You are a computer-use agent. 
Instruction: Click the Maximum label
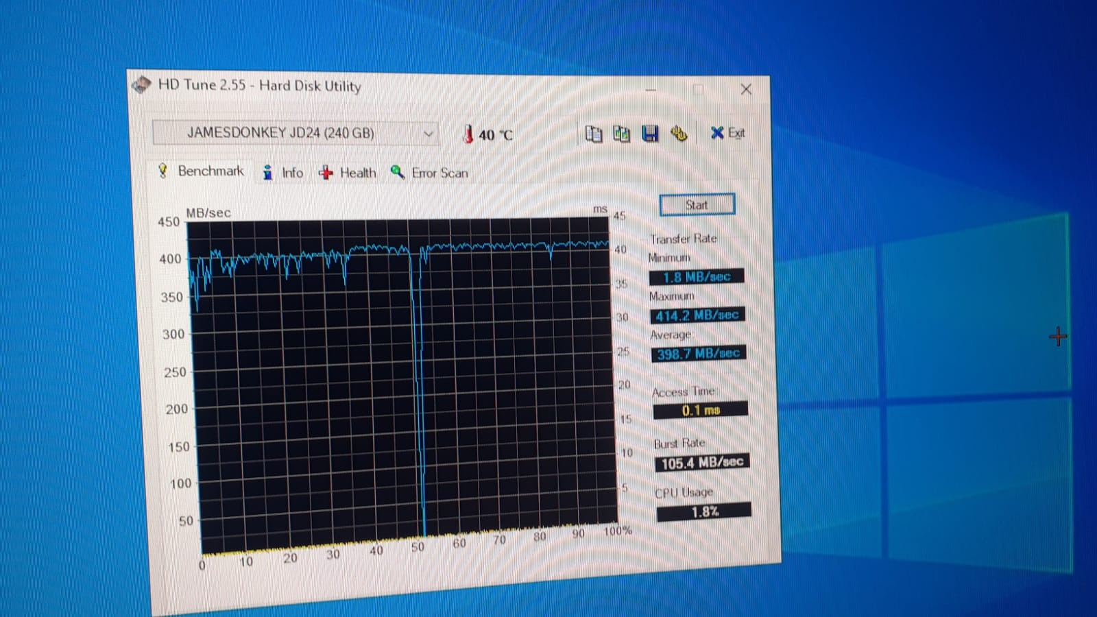pos(672,296)
